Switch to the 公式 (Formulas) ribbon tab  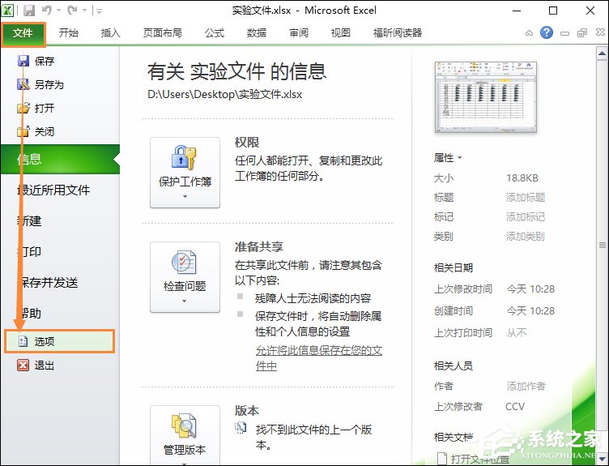tap(215, 33)
